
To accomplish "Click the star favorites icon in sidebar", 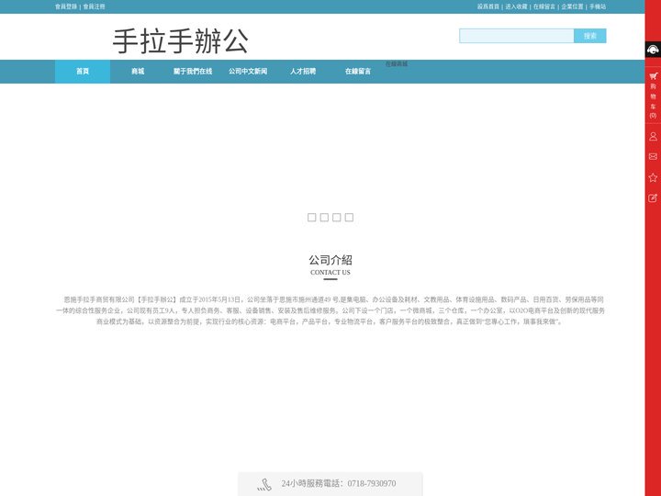I will click(653, 177).
